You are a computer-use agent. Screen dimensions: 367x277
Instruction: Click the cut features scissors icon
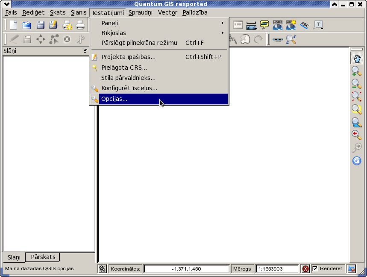pyautogui.click(x=80, y=39)
